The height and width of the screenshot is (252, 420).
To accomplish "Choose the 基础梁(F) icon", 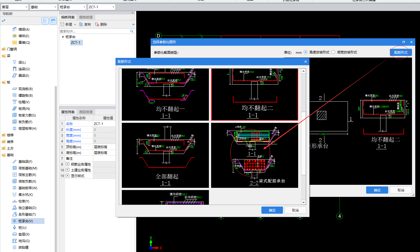I will tap(15, 161).
